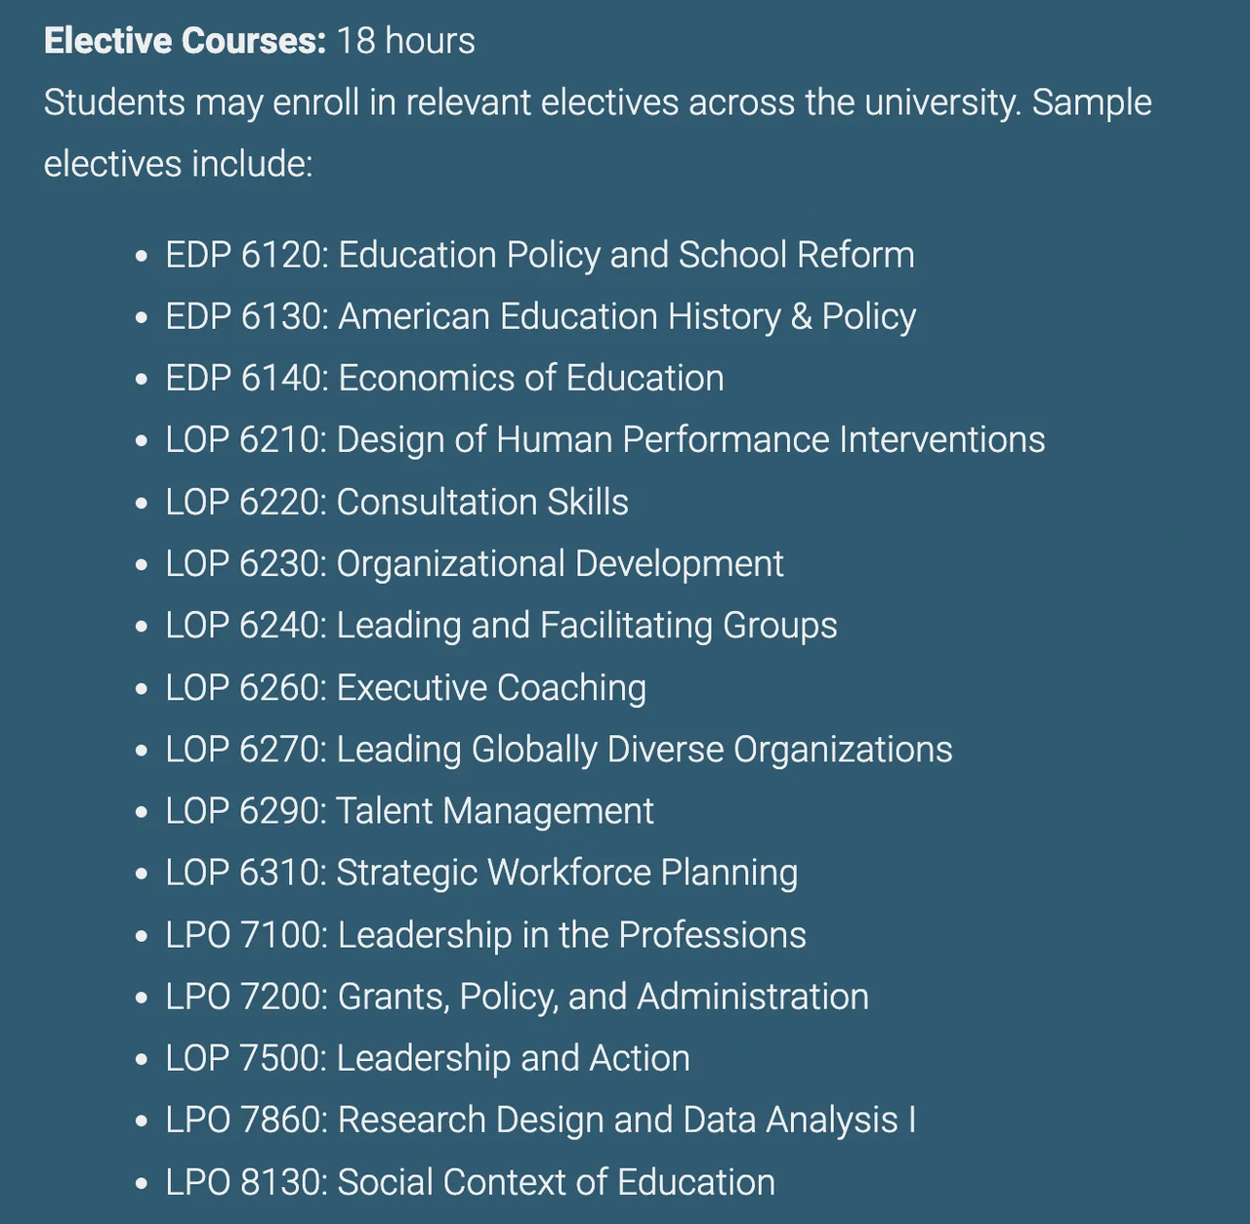Click LOP 6230: Organizational Development

tap(474, 563)
